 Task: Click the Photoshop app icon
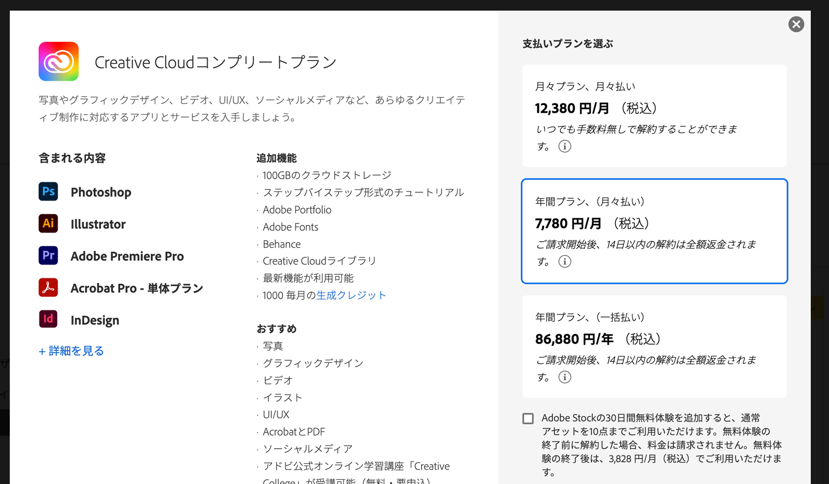tap(48, 192)
